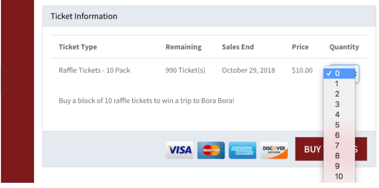Click the Ticket Information panel header

(x=209, y=16)
